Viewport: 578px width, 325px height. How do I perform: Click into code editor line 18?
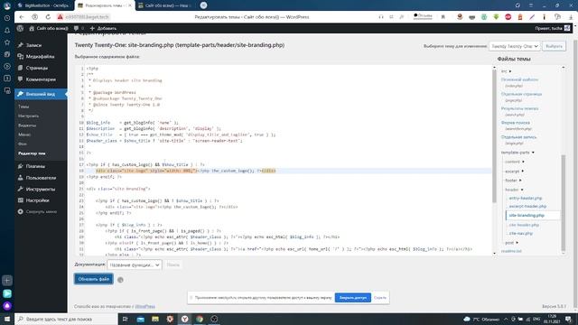(x=288, y=171)
